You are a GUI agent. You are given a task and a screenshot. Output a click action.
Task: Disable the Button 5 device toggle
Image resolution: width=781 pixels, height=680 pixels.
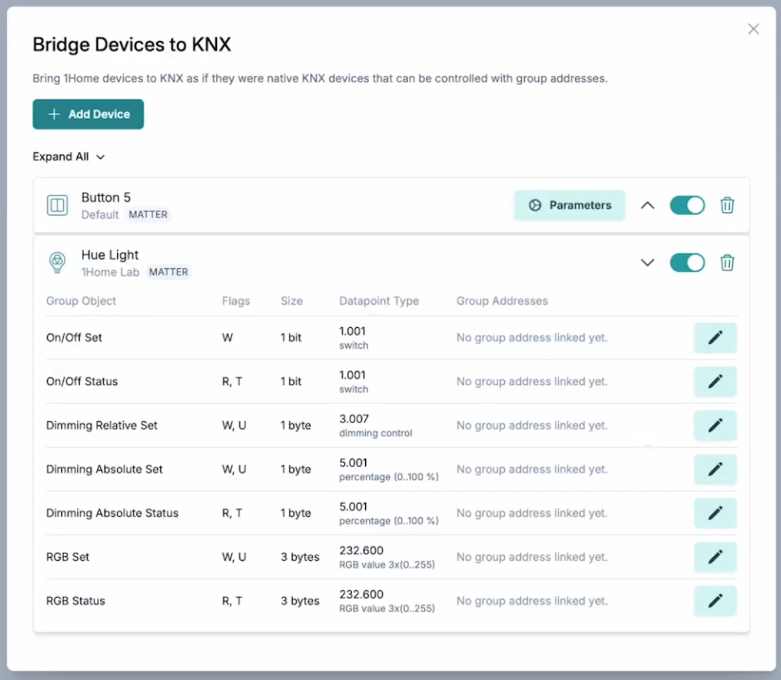[x=687, y=206]
